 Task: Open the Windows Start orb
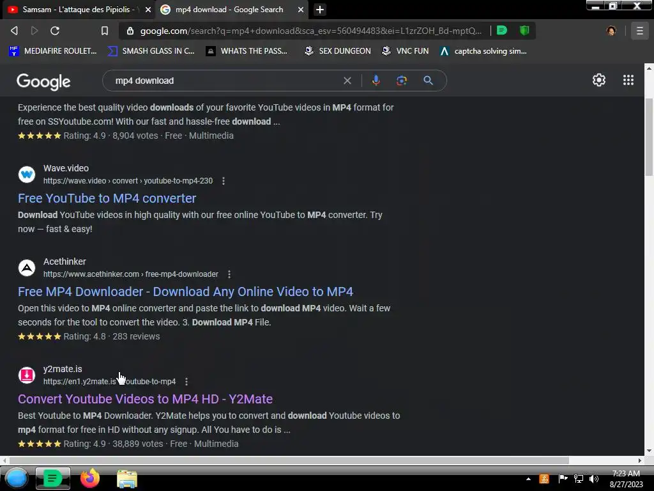tap(17, 478)
